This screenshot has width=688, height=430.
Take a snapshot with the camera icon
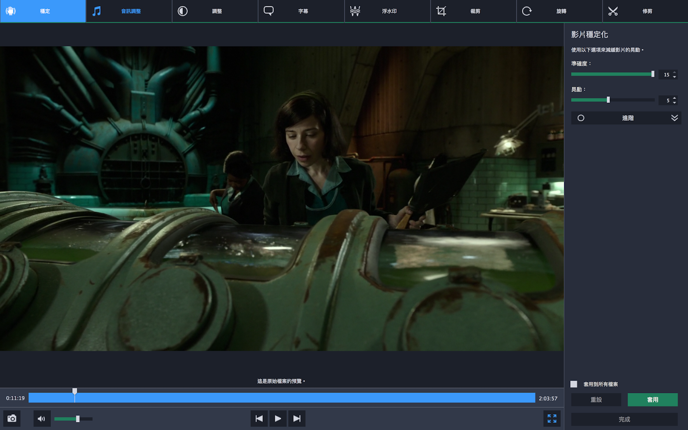(x=12, y=418)
